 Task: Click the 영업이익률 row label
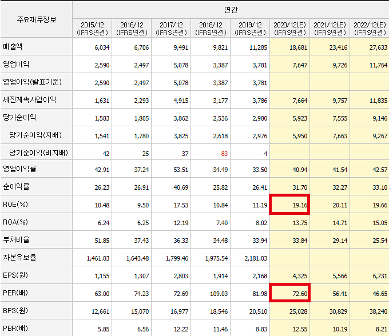click(x=19, y=169)
